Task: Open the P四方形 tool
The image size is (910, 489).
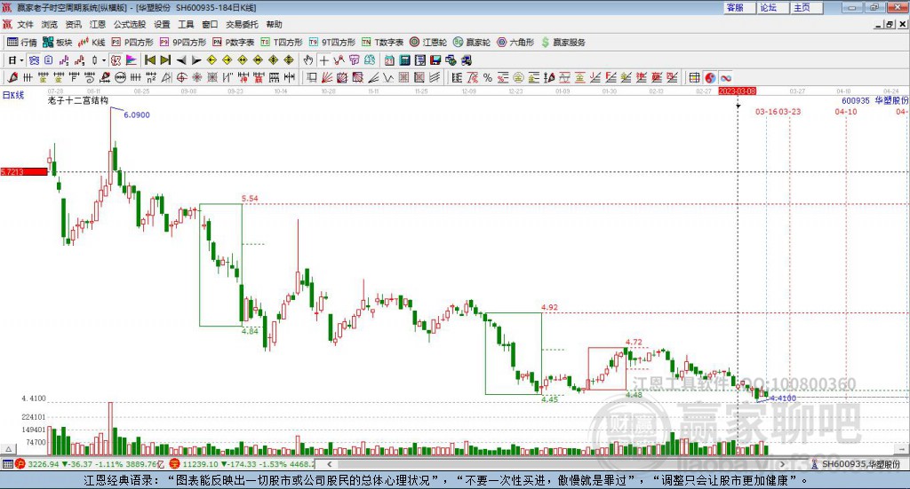Action: pyautogui.click(x=132, y=43)
